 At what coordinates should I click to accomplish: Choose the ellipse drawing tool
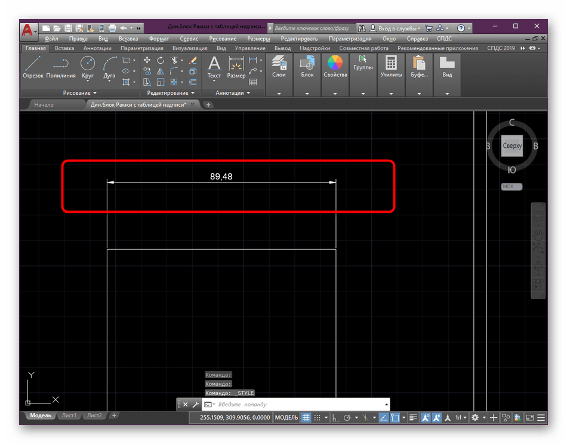[x=126, y=71]
